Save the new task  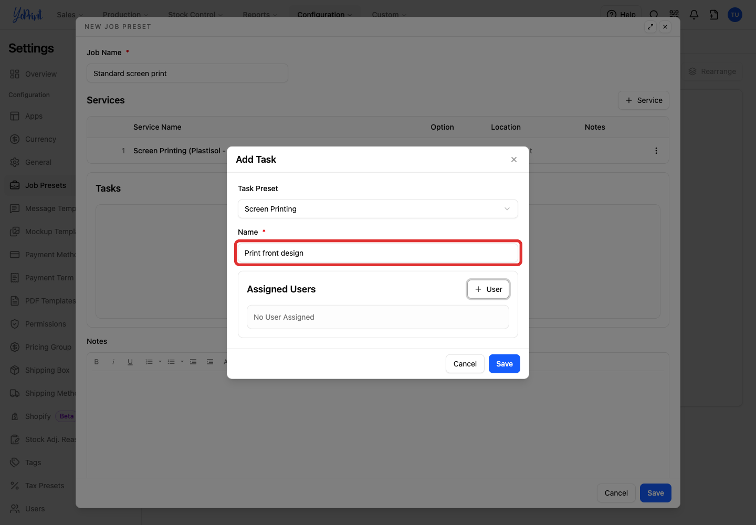pyautogui.click(x=505, y=364)
